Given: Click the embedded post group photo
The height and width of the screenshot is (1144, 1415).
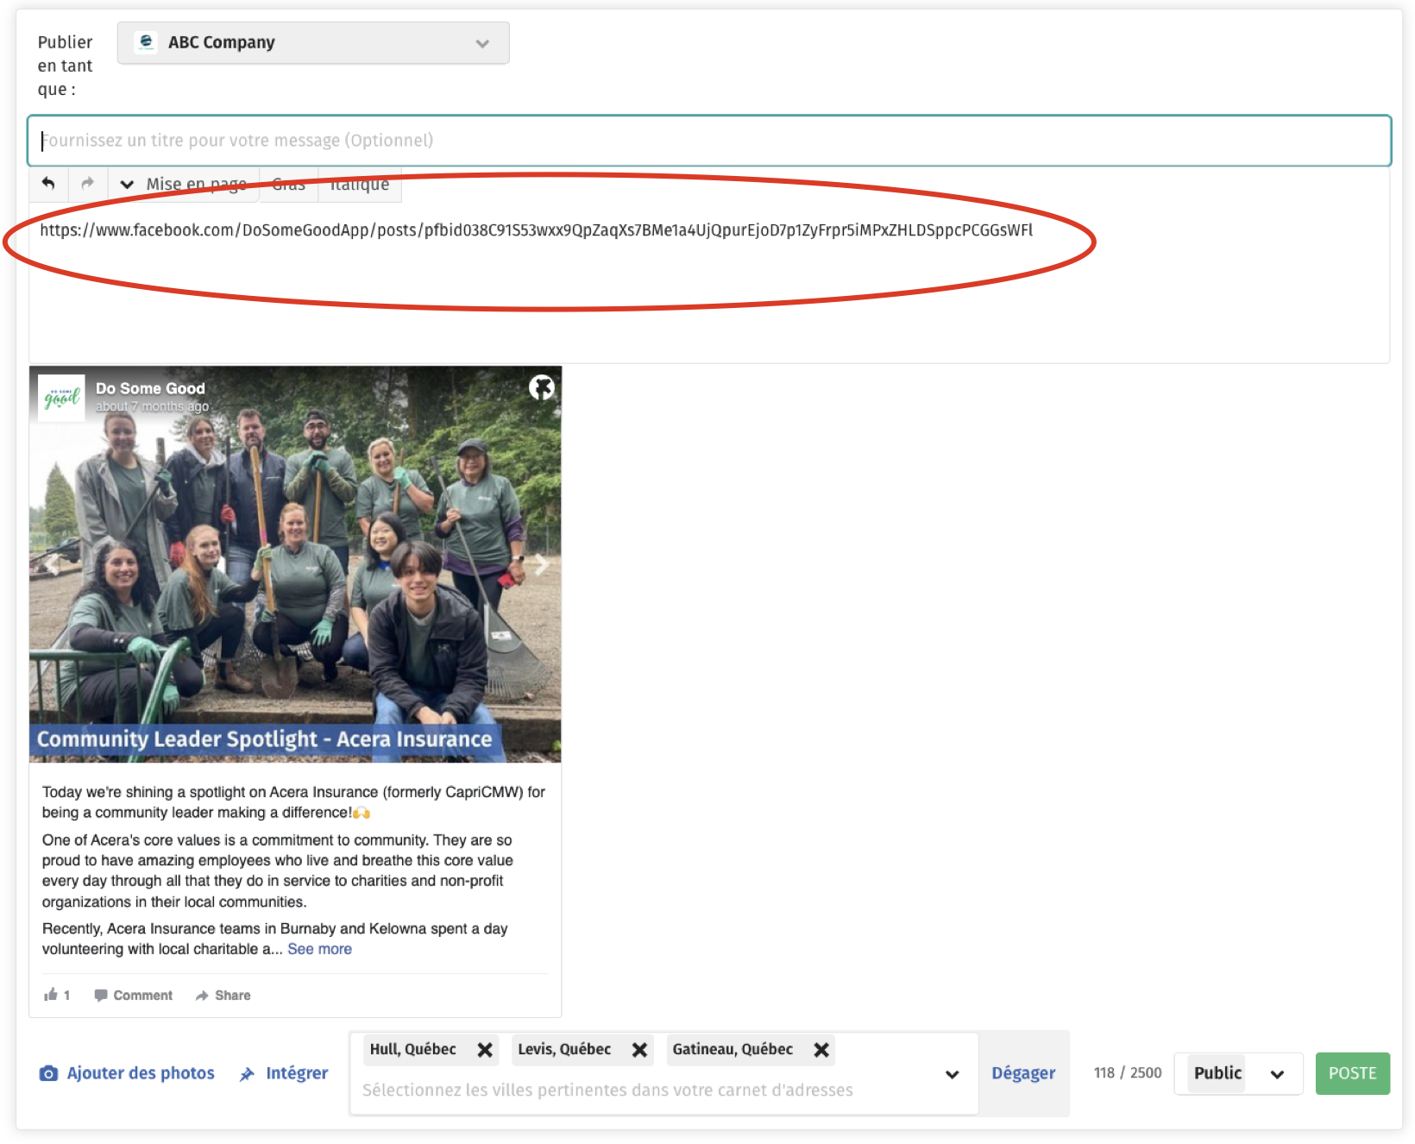Looking at the screenshot, I should (x=295, y=564).
